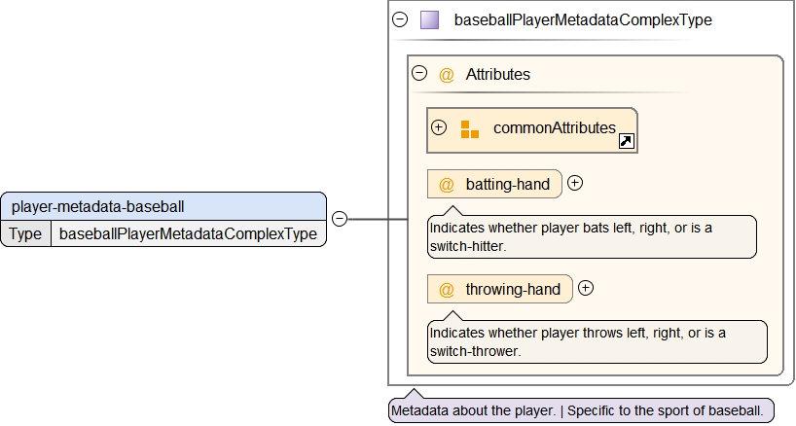Select the throwing-hand attribute label

(513, 289)
